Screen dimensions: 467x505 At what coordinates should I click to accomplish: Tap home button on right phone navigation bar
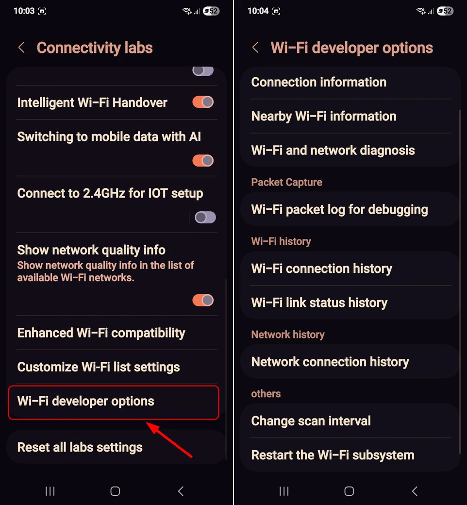tap(349, 491)
